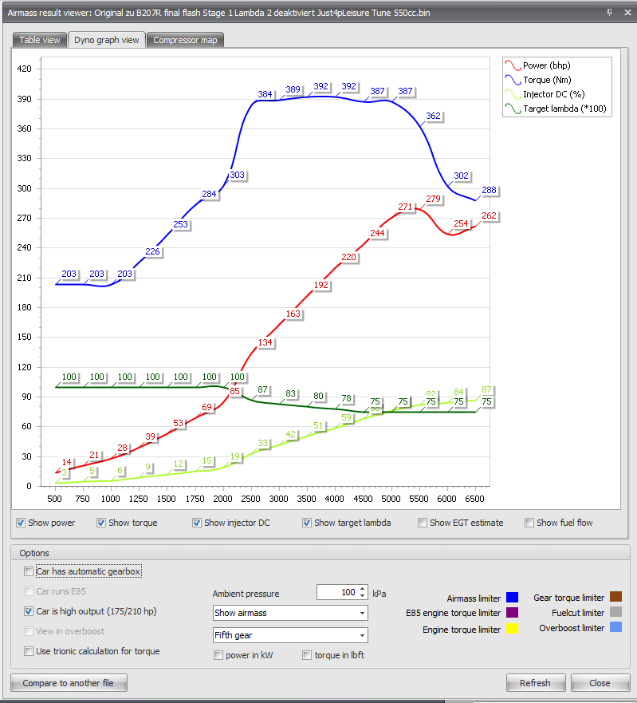Click the Refresh button
Image resolution: width=637 pixels, height=703 pixels.
click(x=535, y=683)
